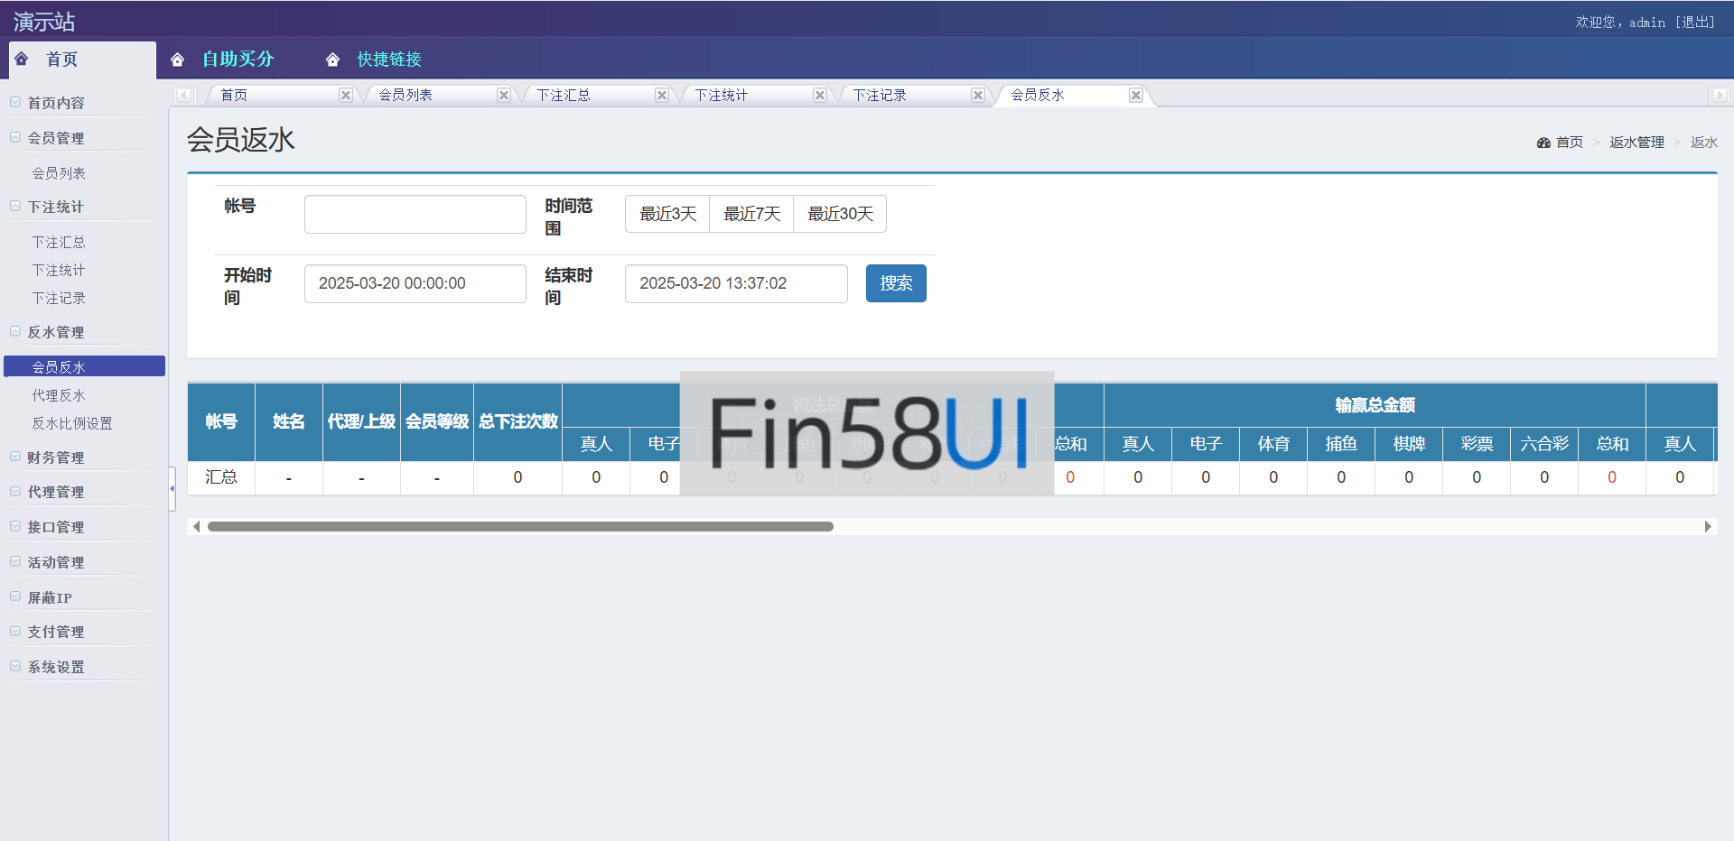Close the 下注统计 tab
Screen dimensions: 1734x841
[819, 96]
